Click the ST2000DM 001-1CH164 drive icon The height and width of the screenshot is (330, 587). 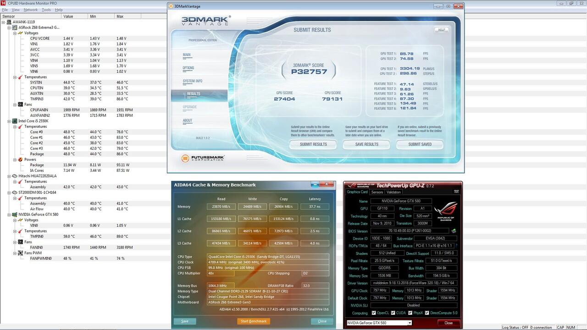(15, 192)
